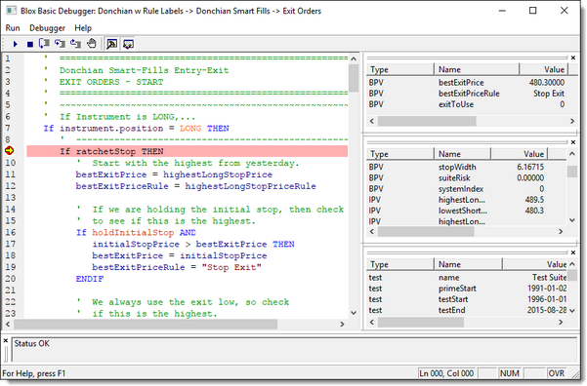
Task: Close the test variables bottom panel
Action: click(x=573, y=252)
